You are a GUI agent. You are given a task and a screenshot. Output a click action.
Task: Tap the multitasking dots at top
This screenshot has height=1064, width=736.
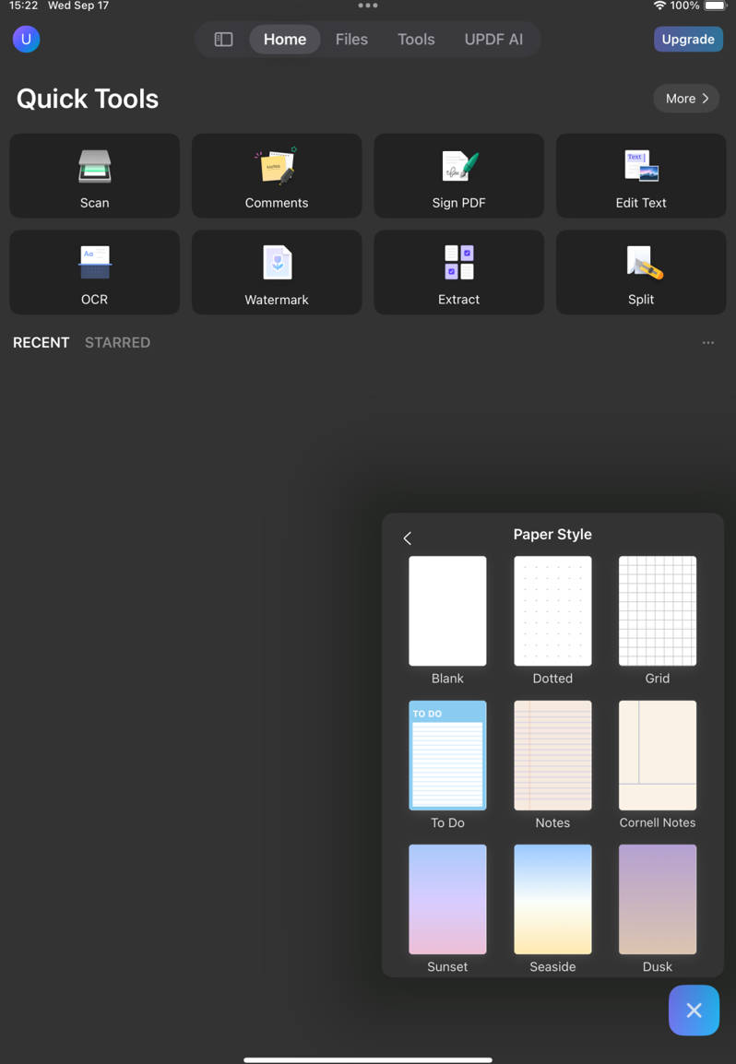pos(368,6)
